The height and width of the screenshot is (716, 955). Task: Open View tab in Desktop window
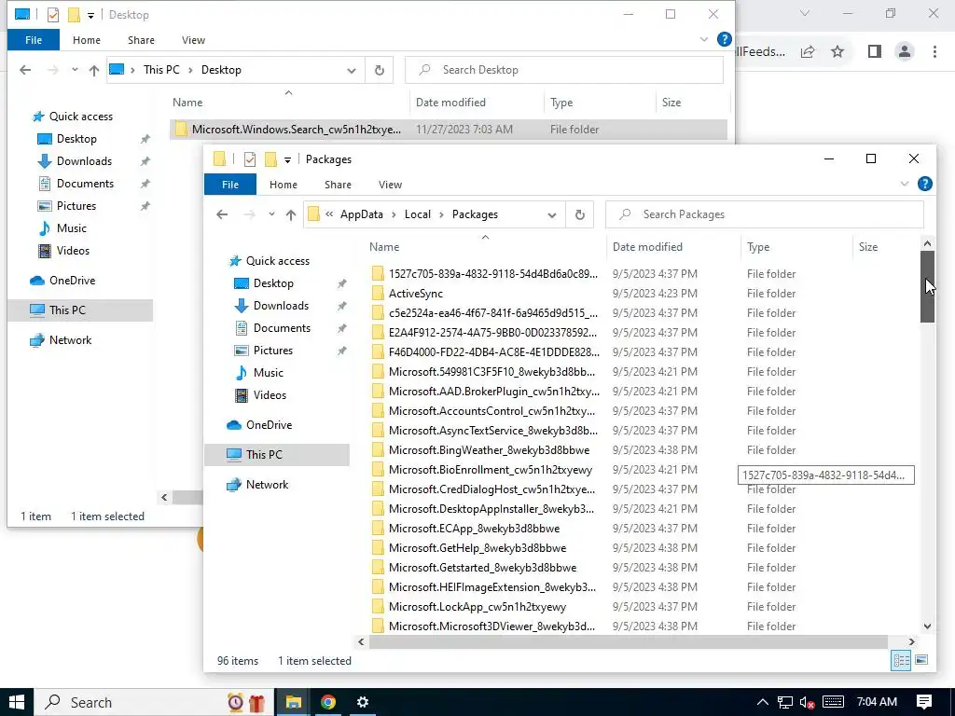click(x=193, y=40)
